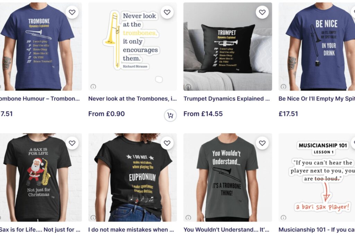
Task: Add the Richard Strauss trombone sticker to cart
Action: point(170,115)
